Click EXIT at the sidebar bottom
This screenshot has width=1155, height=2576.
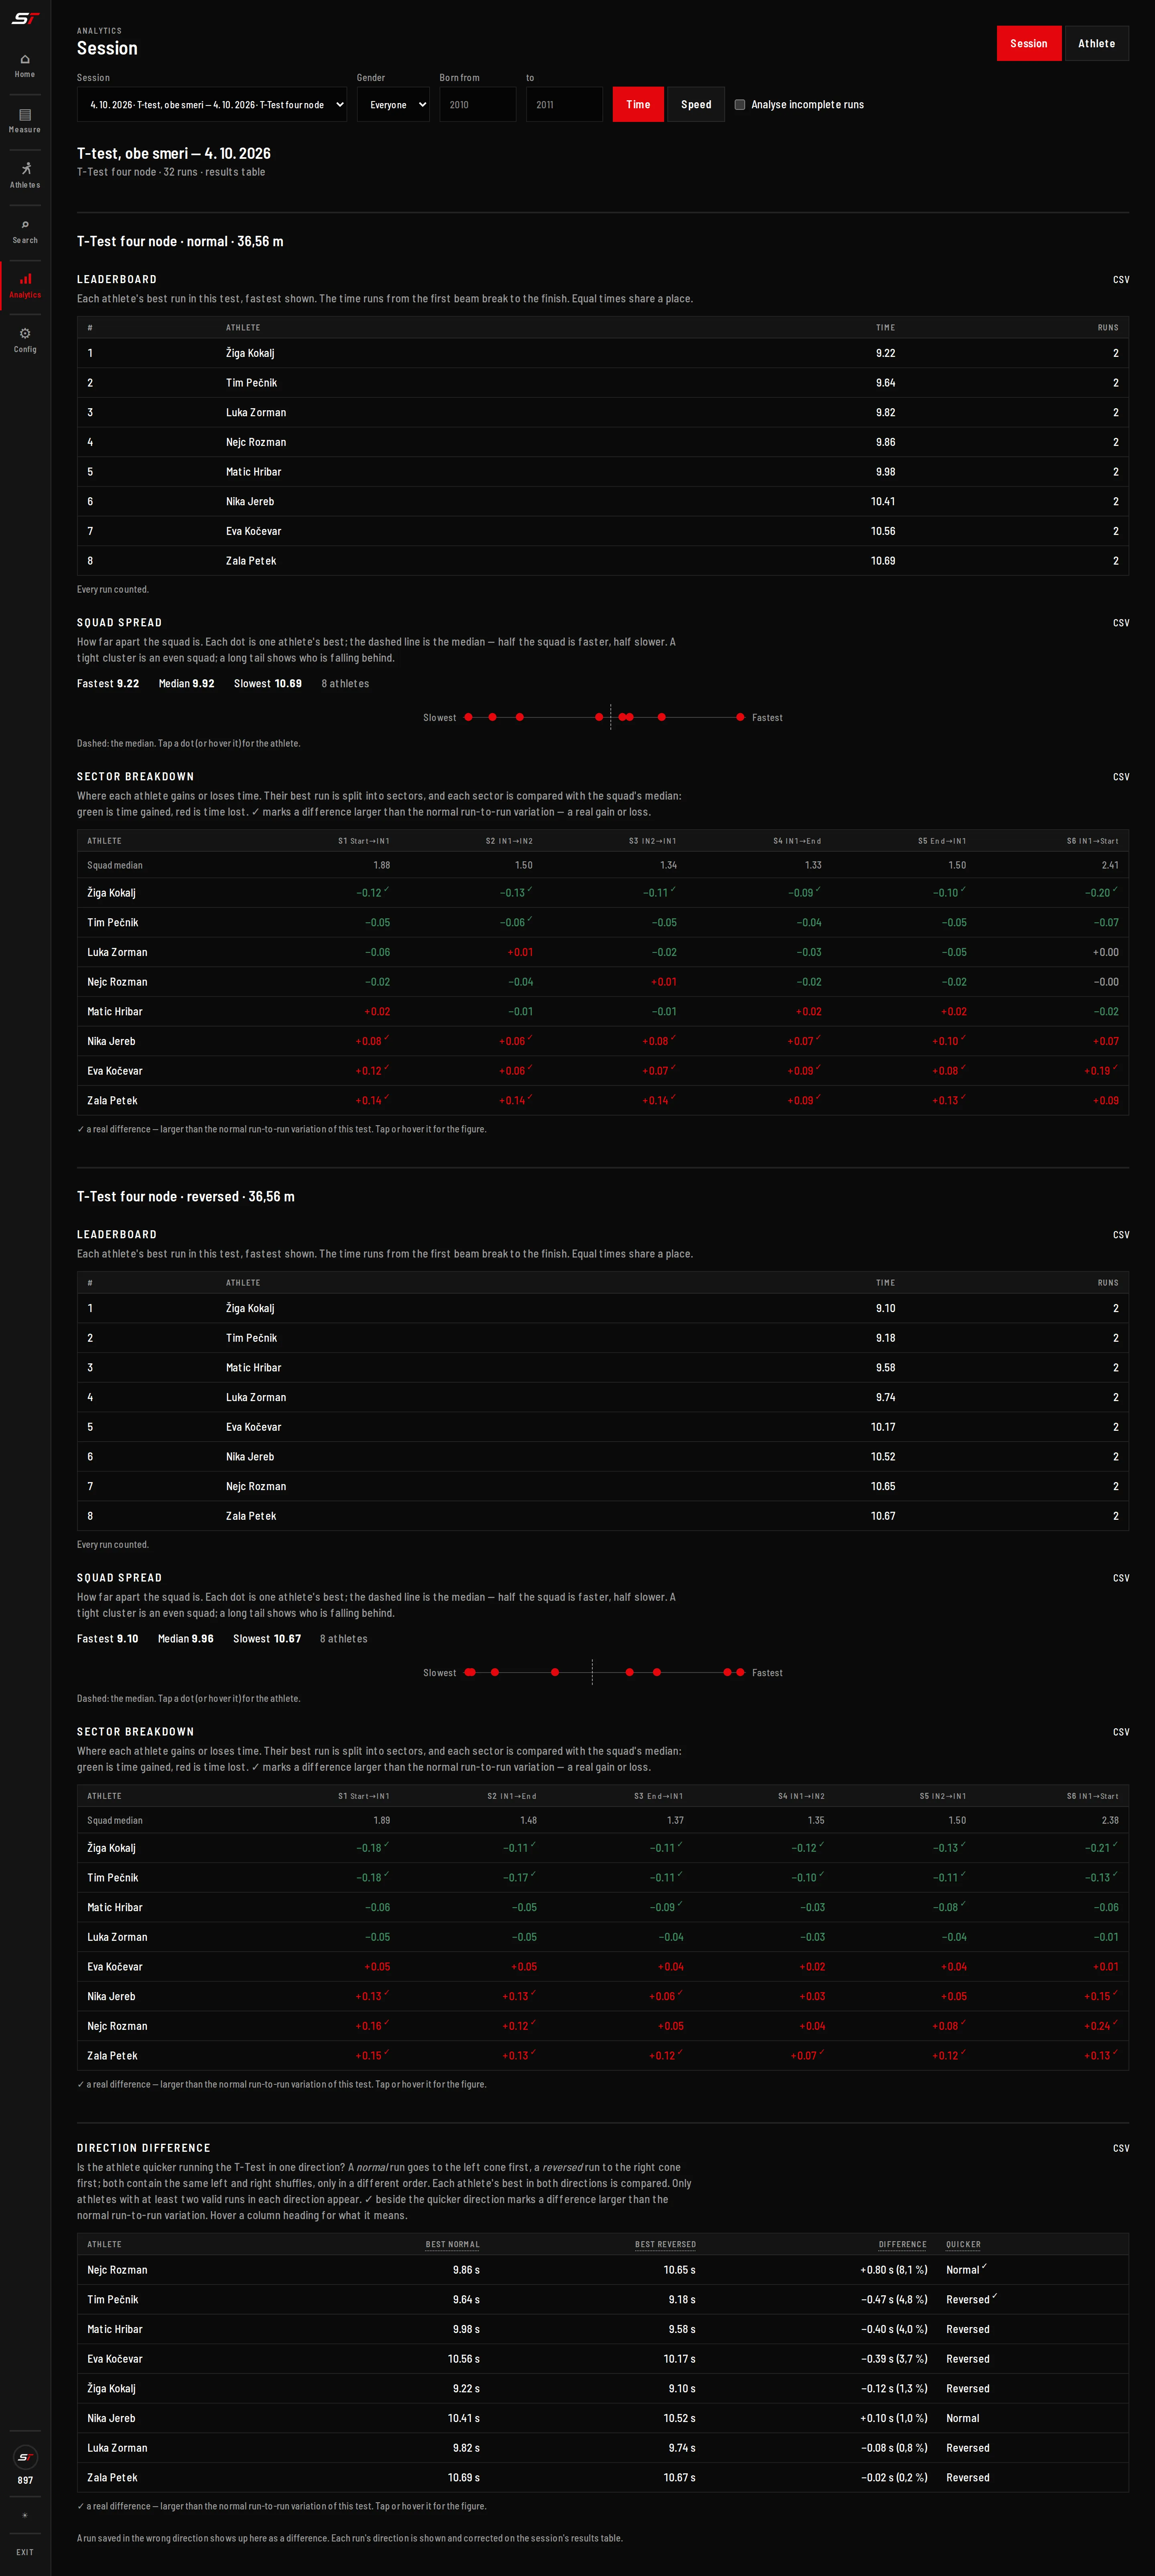click(x=25, y=2552)
